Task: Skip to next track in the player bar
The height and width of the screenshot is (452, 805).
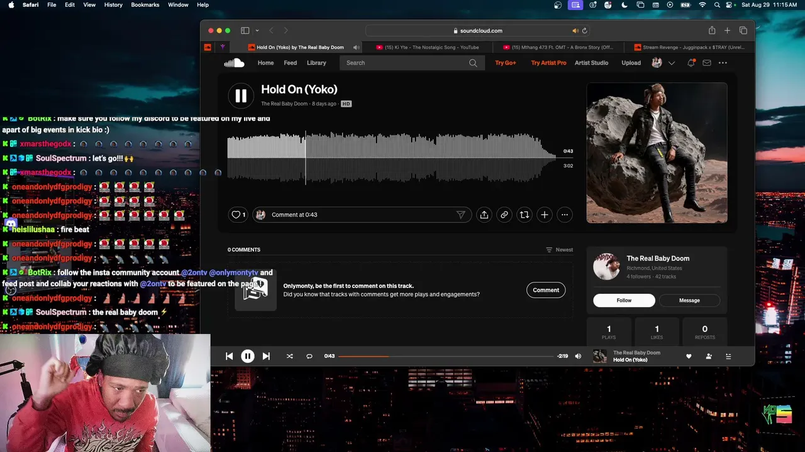Action: (x=266, y=356)
